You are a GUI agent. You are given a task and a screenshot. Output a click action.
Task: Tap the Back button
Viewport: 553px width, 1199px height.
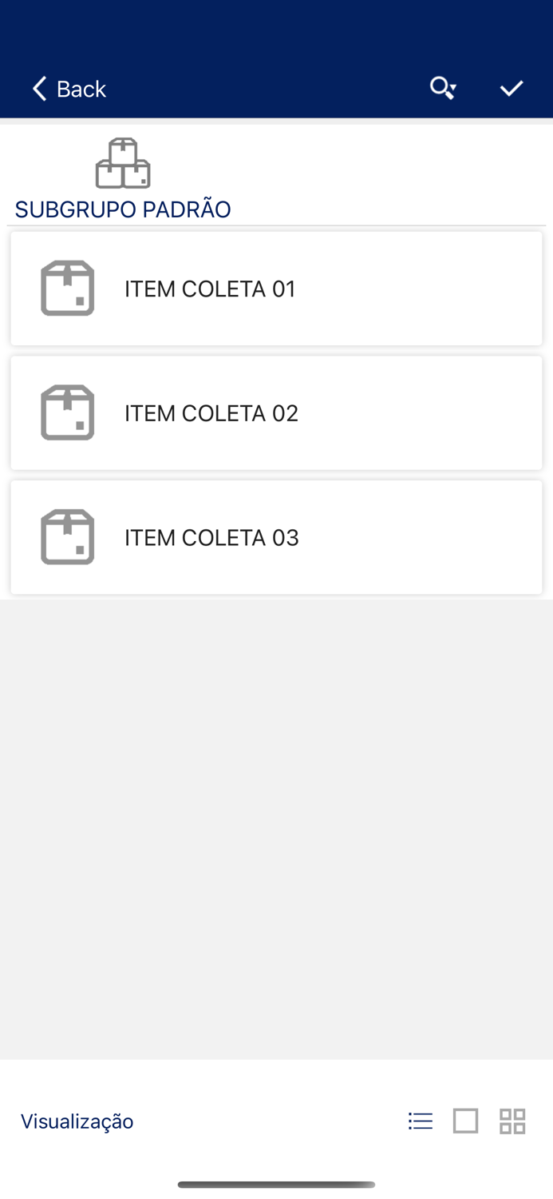click(x=68, y=88)
